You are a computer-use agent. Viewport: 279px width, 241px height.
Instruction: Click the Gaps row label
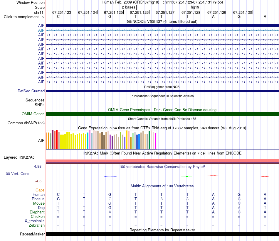click(x=40, y=190)
